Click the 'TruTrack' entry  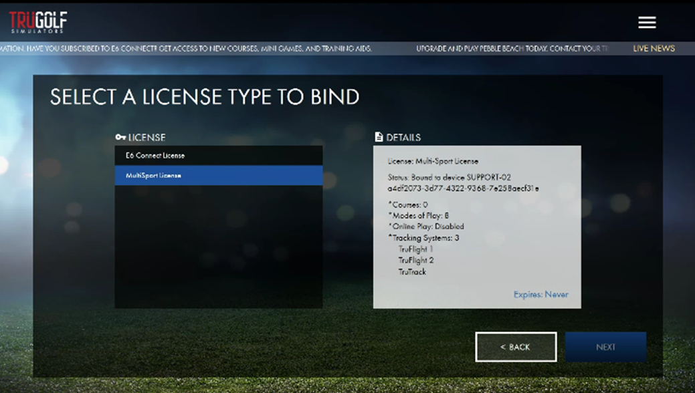(x=412, y=271)
